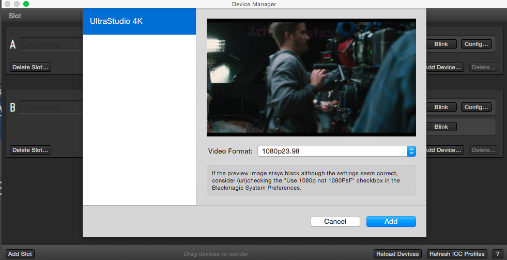507x260 pixels.
Task: Open Config for the slot A device
Action: click(x=476, y=44)
